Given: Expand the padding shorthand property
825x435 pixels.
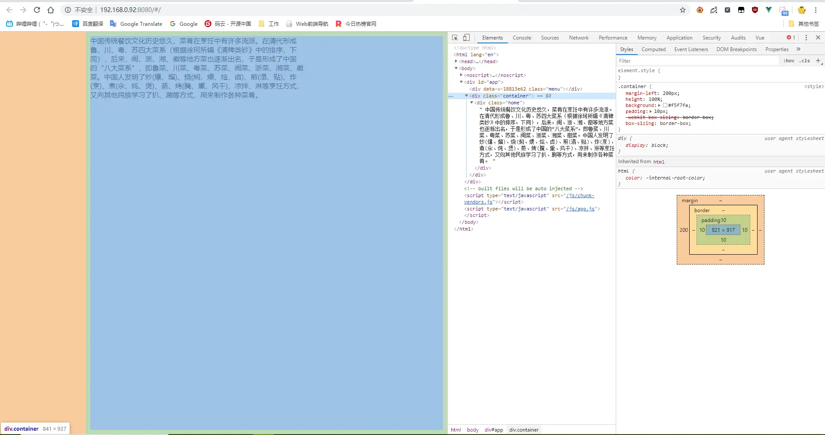Looking at the screenshot, I should tap(651, 111).
